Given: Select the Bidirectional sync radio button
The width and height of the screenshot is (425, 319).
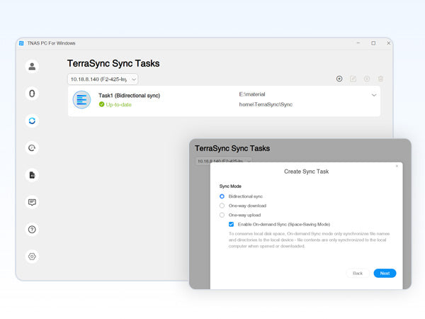Looking at the screenshot, I should pos(222,196).
